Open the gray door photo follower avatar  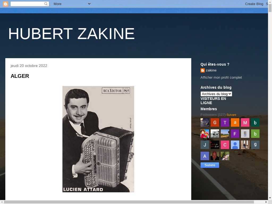tap(245, 134)
